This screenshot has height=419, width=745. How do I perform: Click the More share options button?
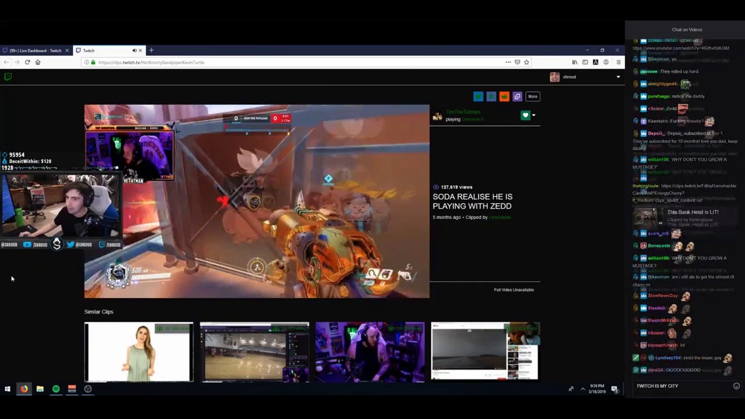(533, 97)
